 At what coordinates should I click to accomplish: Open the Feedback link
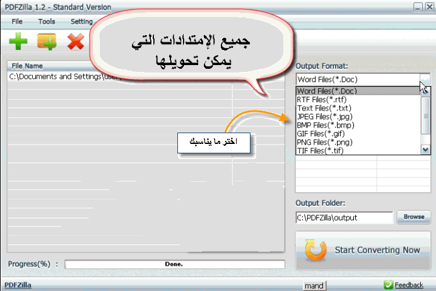(409, 285)
